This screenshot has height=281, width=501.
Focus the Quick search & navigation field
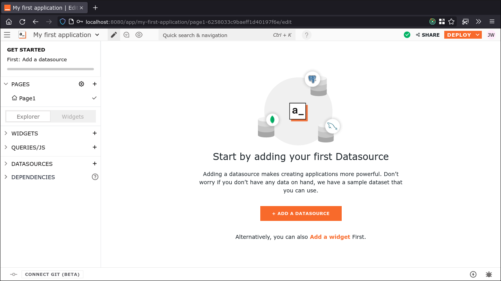click(x=227, y=35)
